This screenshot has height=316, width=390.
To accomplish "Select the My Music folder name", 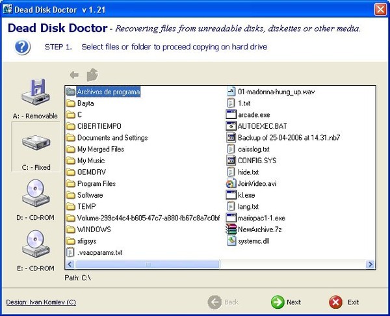I will click(x=91, y=161).
